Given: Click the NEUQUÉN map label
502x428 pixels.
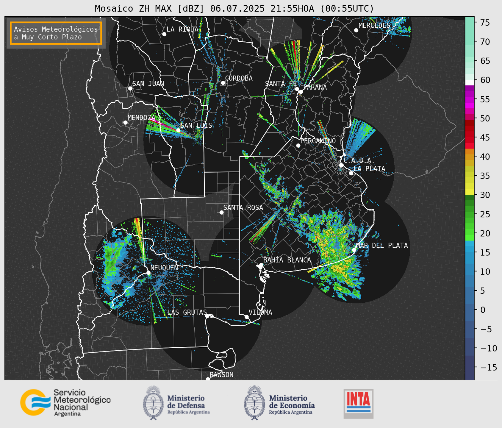Looking at the screenshot, I should (164, 268).
